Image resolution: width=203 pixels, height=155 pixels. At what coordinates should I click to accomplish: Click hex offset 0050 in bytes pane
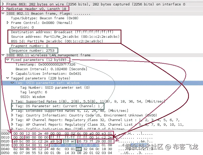(x=5, y=153)
